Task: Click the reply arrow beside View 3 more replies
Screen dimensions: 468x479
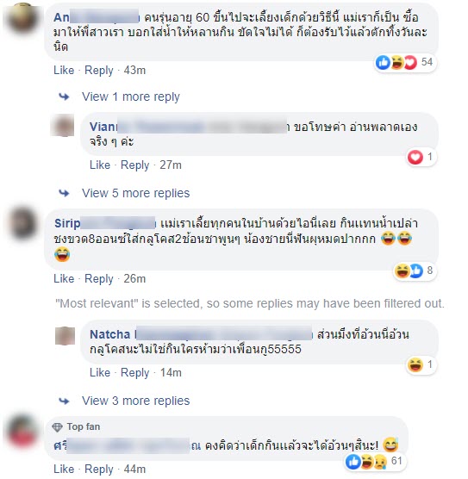Action: tap(64, 401)
